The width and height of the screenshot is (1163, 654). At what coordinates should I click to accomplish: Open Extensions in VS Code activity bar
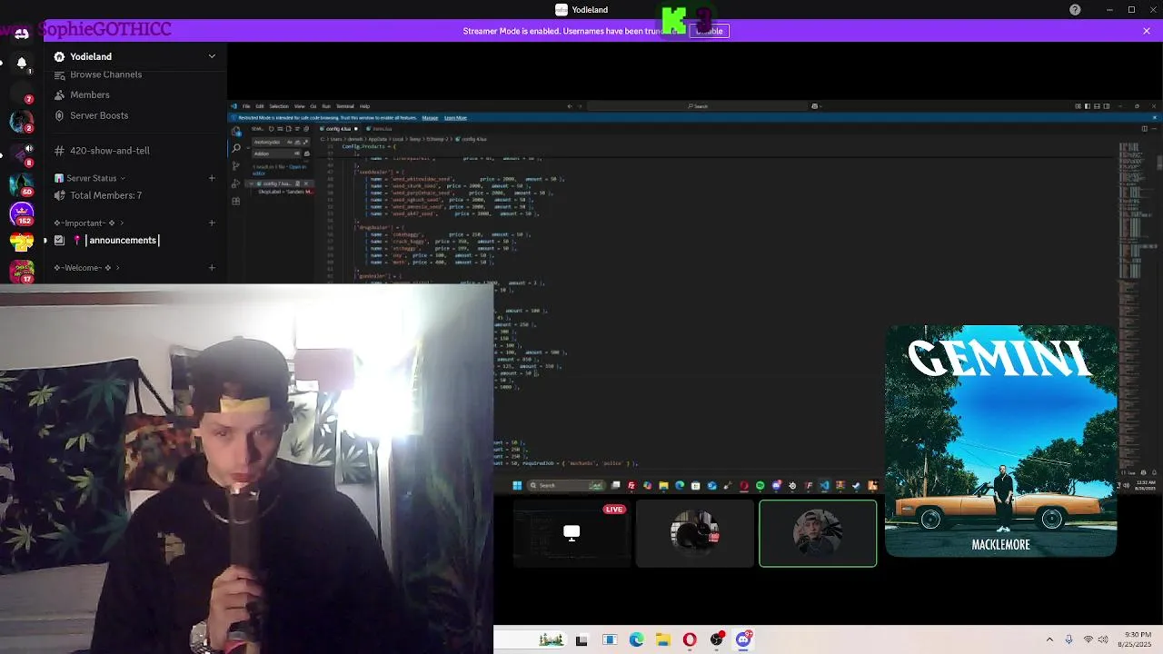(236, 201)
